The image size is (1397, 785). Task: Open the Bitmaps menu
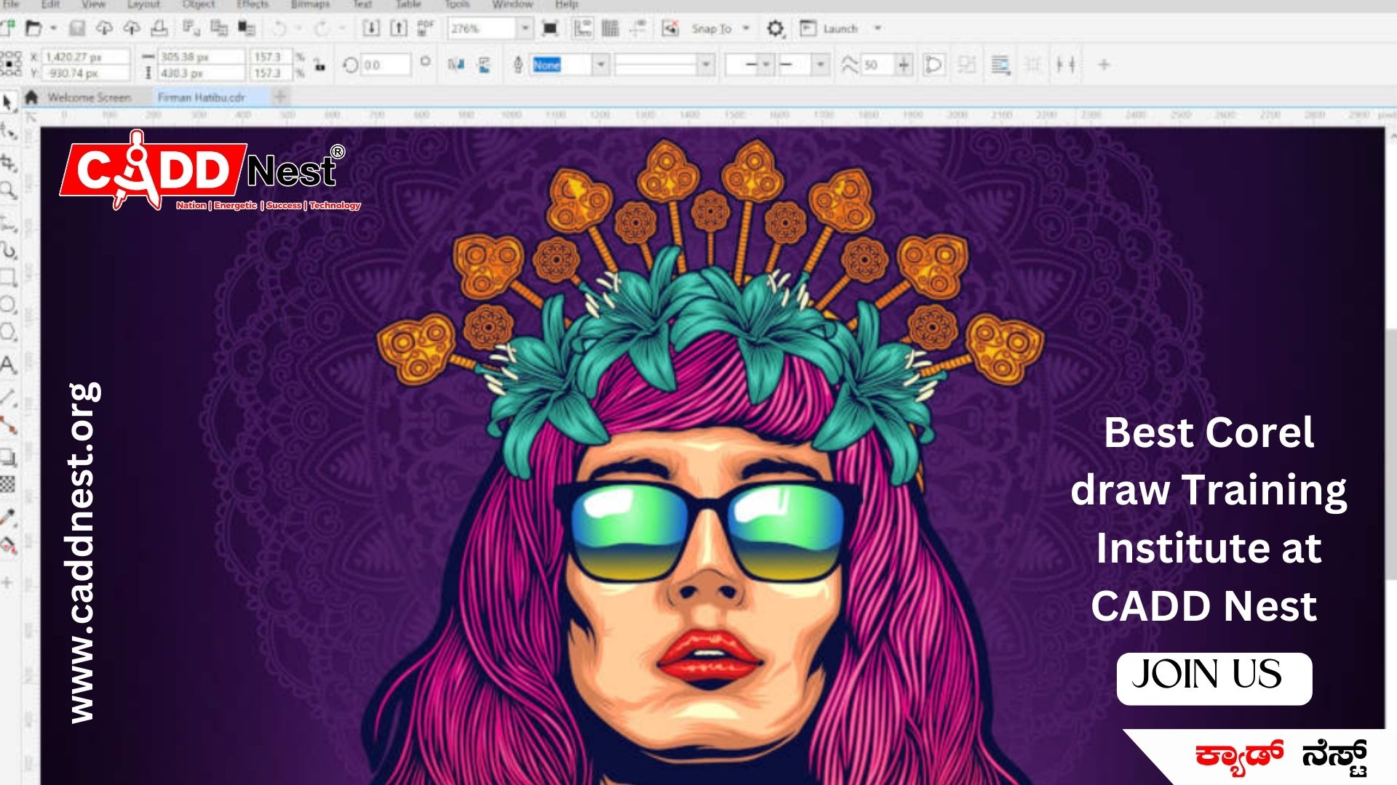(x=311, y=4)
